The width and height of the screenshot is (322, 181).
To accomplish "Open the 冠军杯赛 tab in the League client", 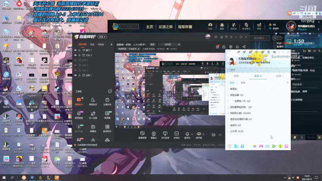I will point(185,27).
